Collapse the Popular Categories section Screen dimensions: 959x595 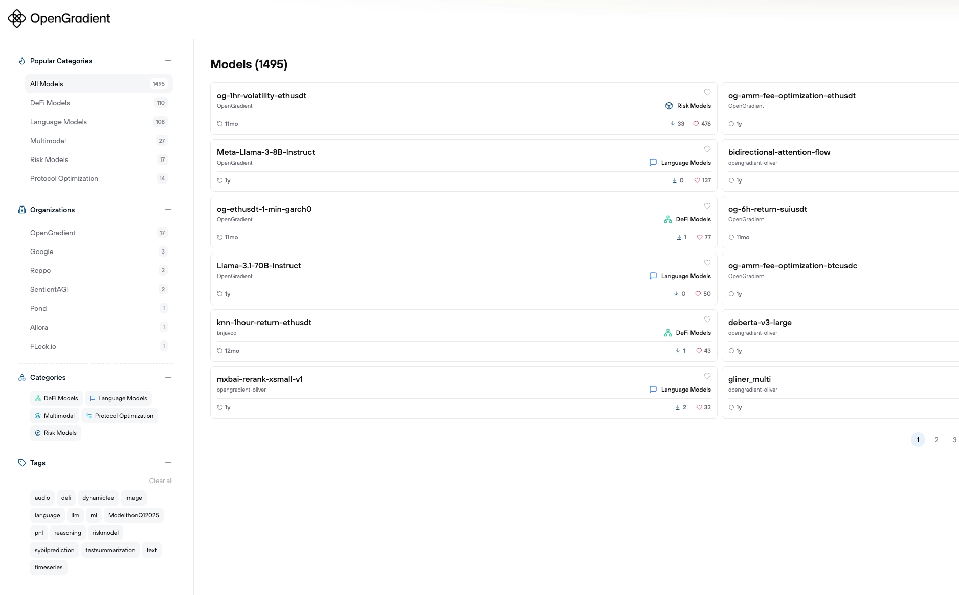tap(168, 61)
